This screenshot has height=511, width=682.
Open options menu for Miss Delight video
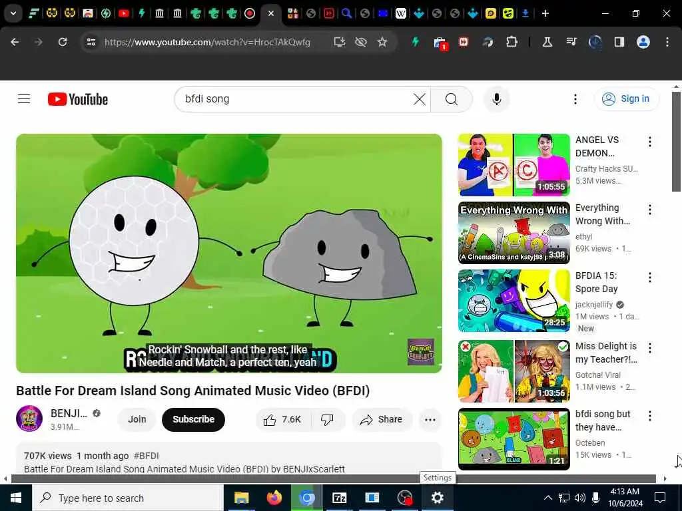click(649, 347)
